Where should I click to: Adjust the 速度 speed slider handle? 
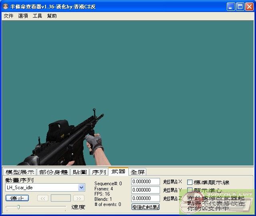click(18, 207)
